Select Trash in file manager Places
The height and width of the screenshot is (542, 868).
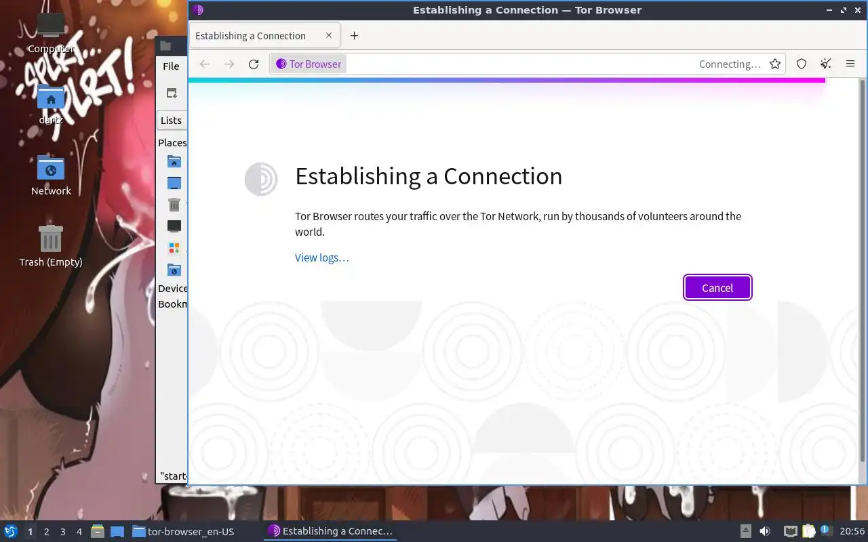pos(174,204)
